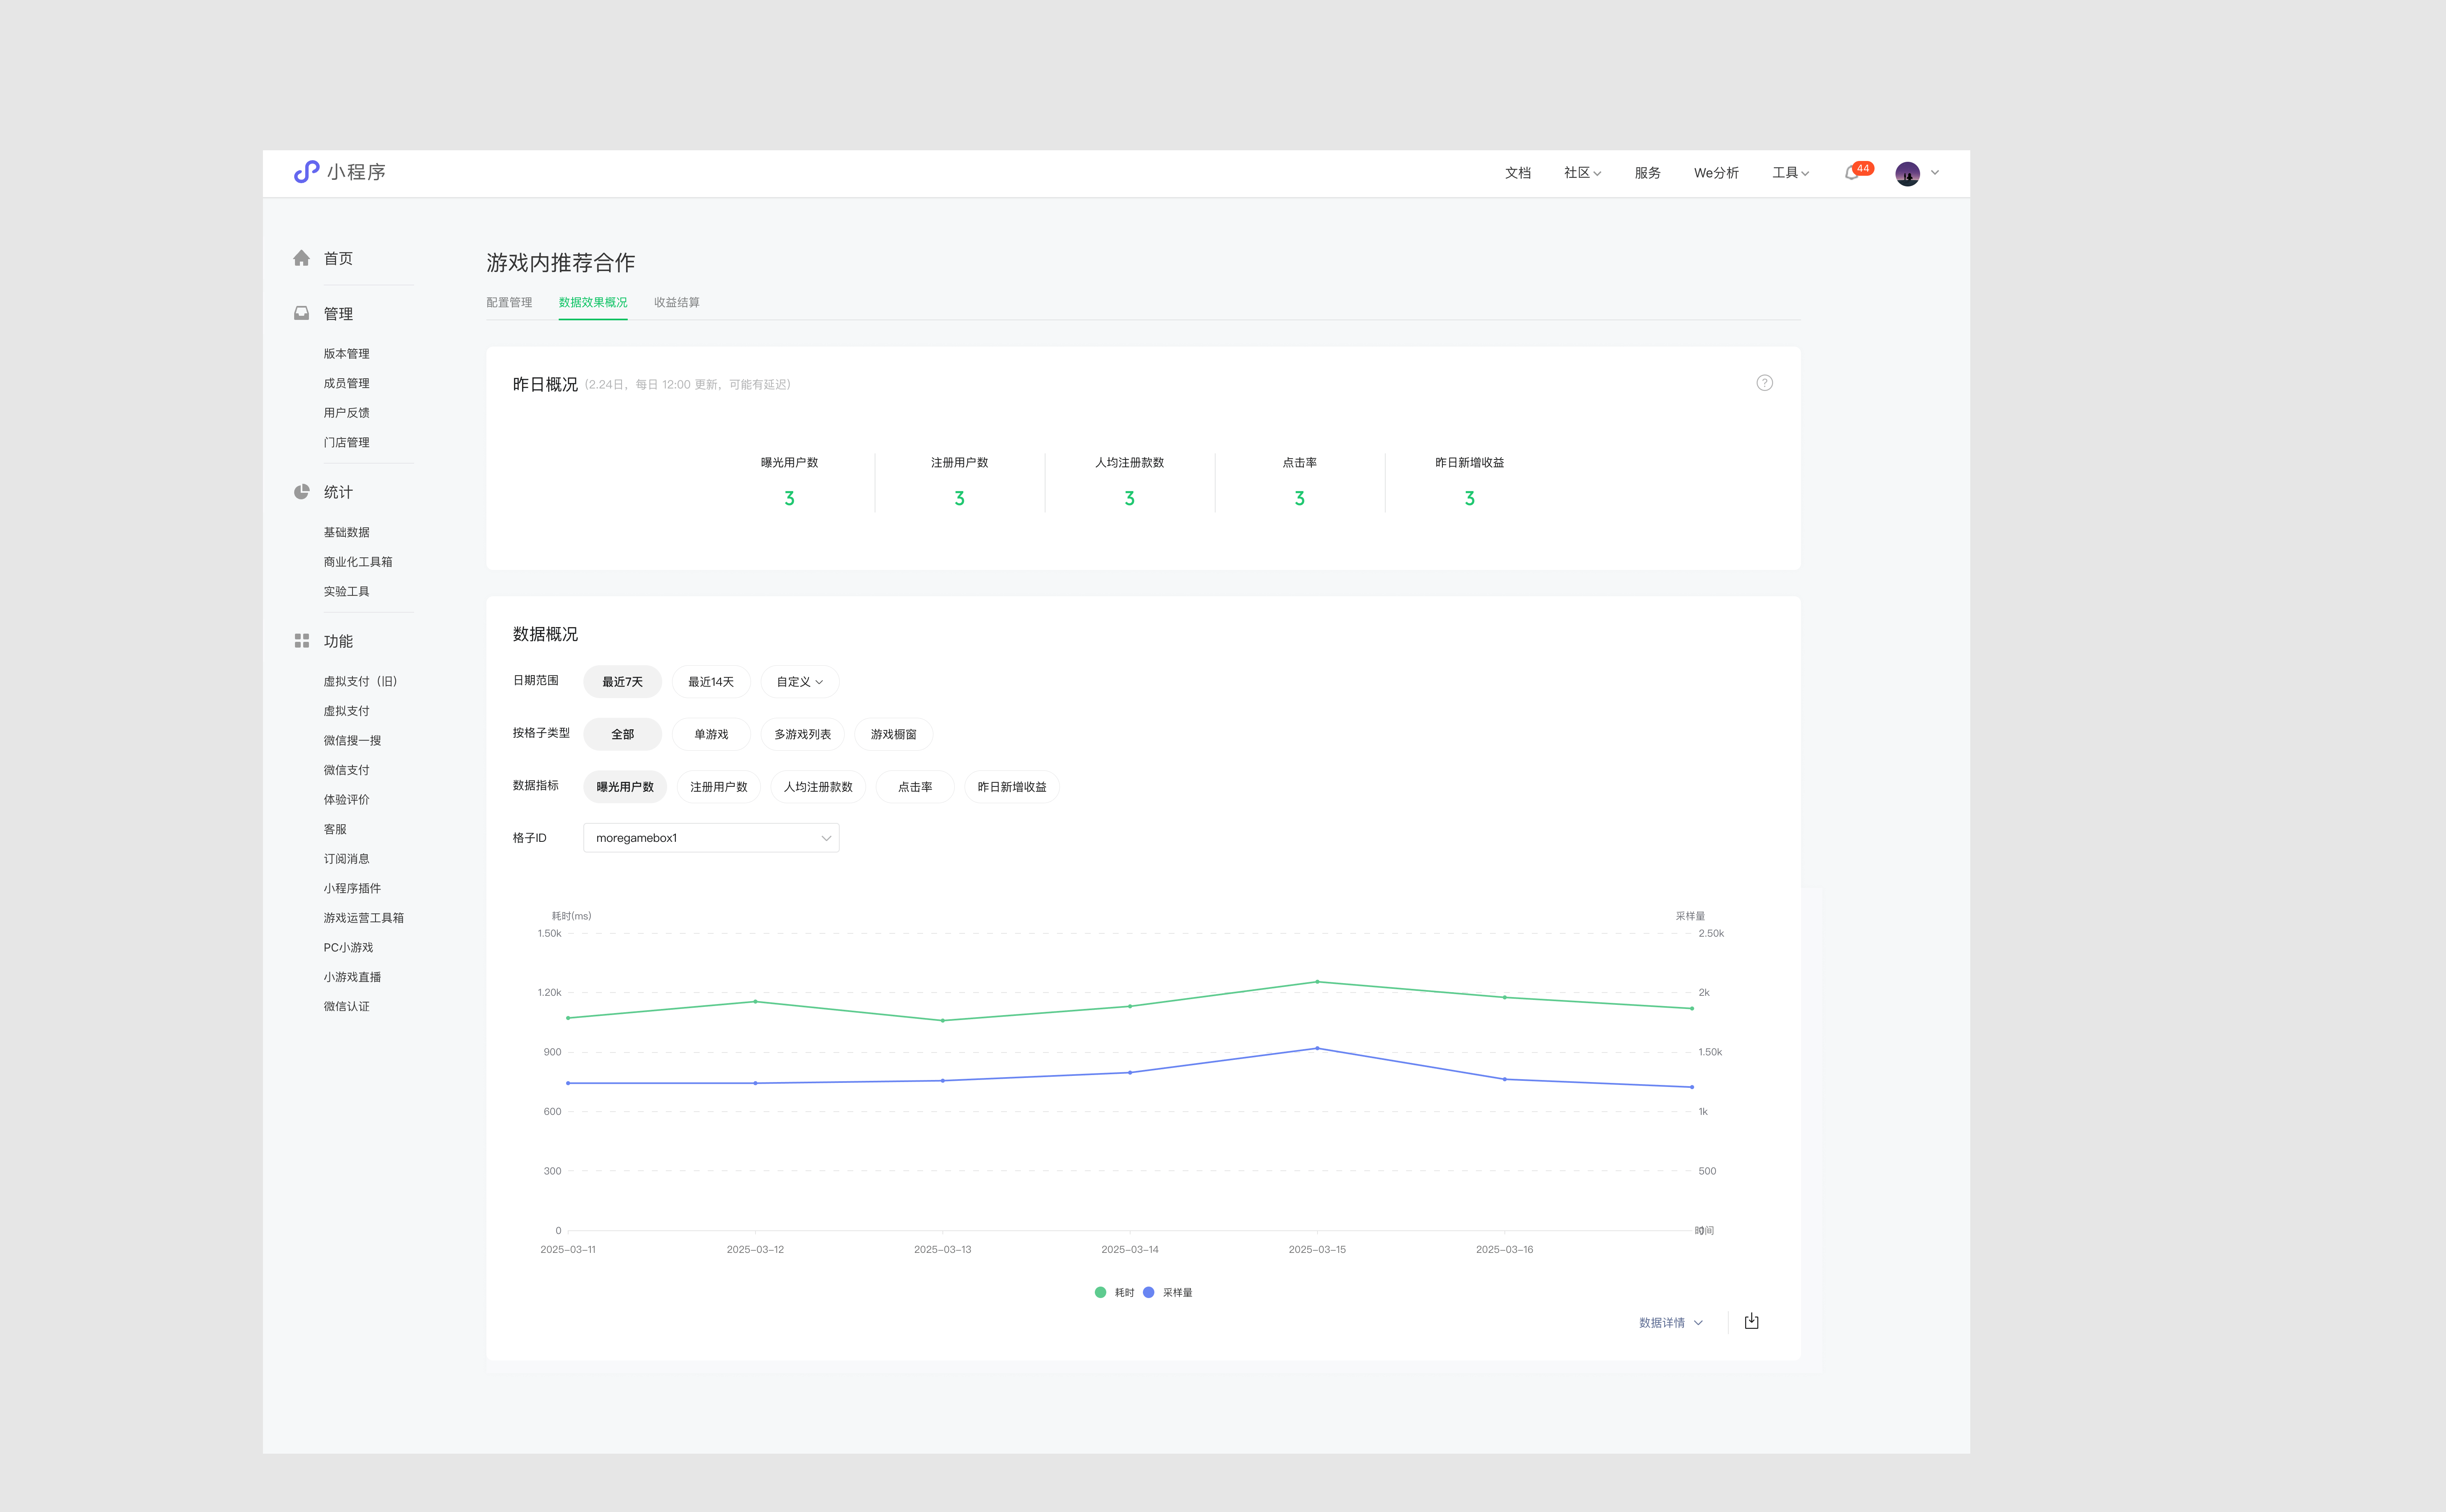Viewport: 2446px width, 1512px height.
Task: Open 服务 in top navigation
Action: pos(1648,173)
